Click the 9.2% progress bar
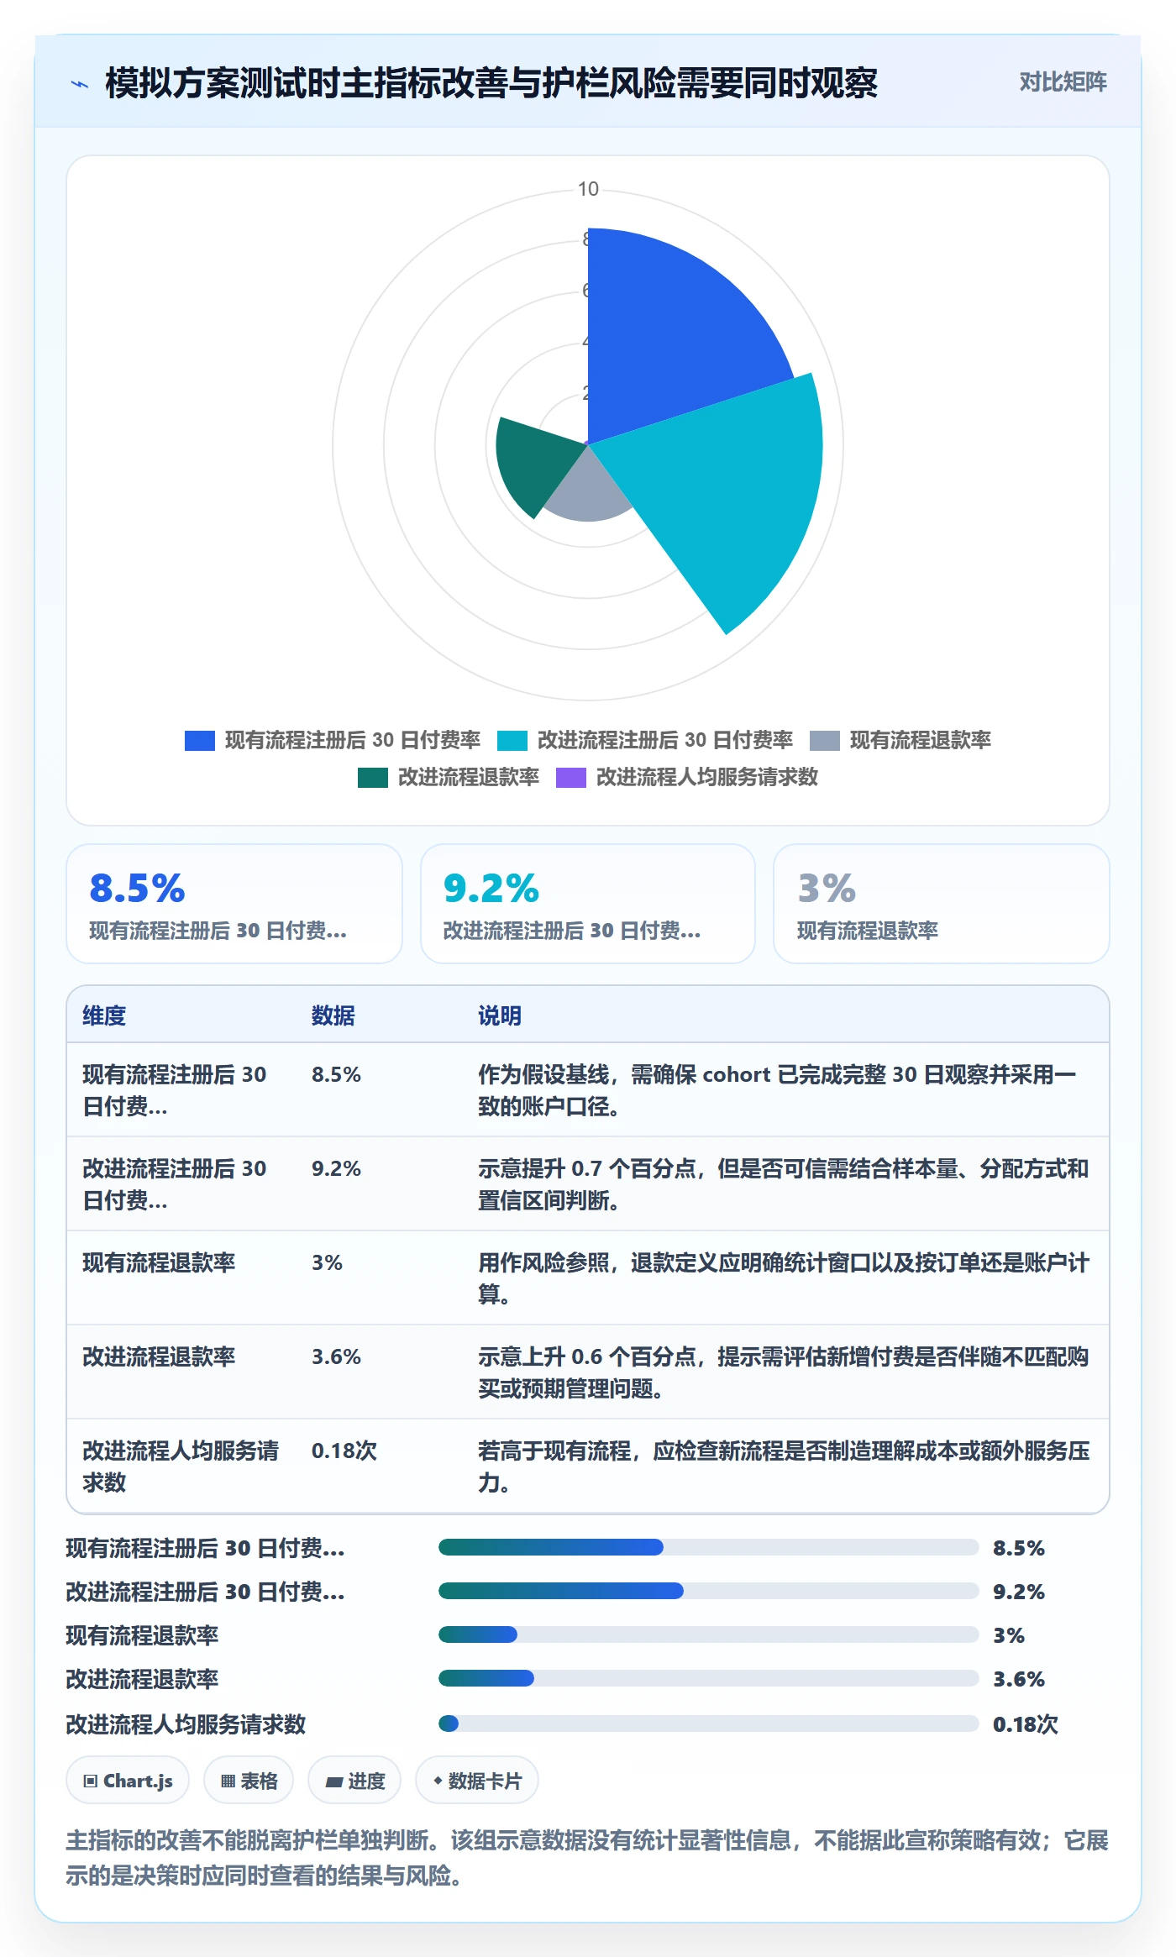The width and height of the screenshot is (1176, 1957). pyautogui.click(x=709, y=1591)
